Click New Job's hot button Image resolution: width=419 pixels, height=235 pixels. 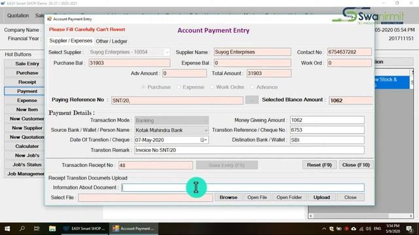click(24, 155)
